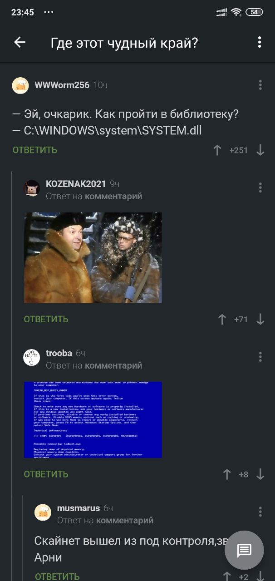Downvote trooba's comment

[x=260, y=474]
